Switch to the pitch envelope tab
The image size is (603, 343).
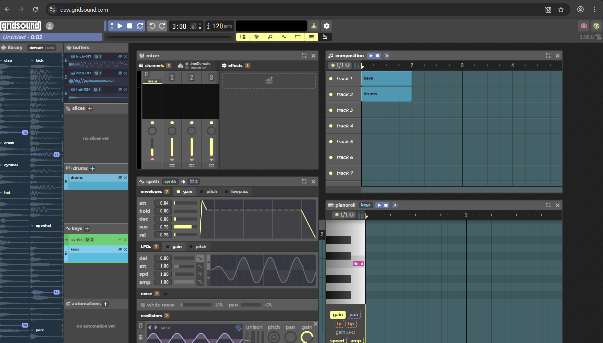[211, 191]
